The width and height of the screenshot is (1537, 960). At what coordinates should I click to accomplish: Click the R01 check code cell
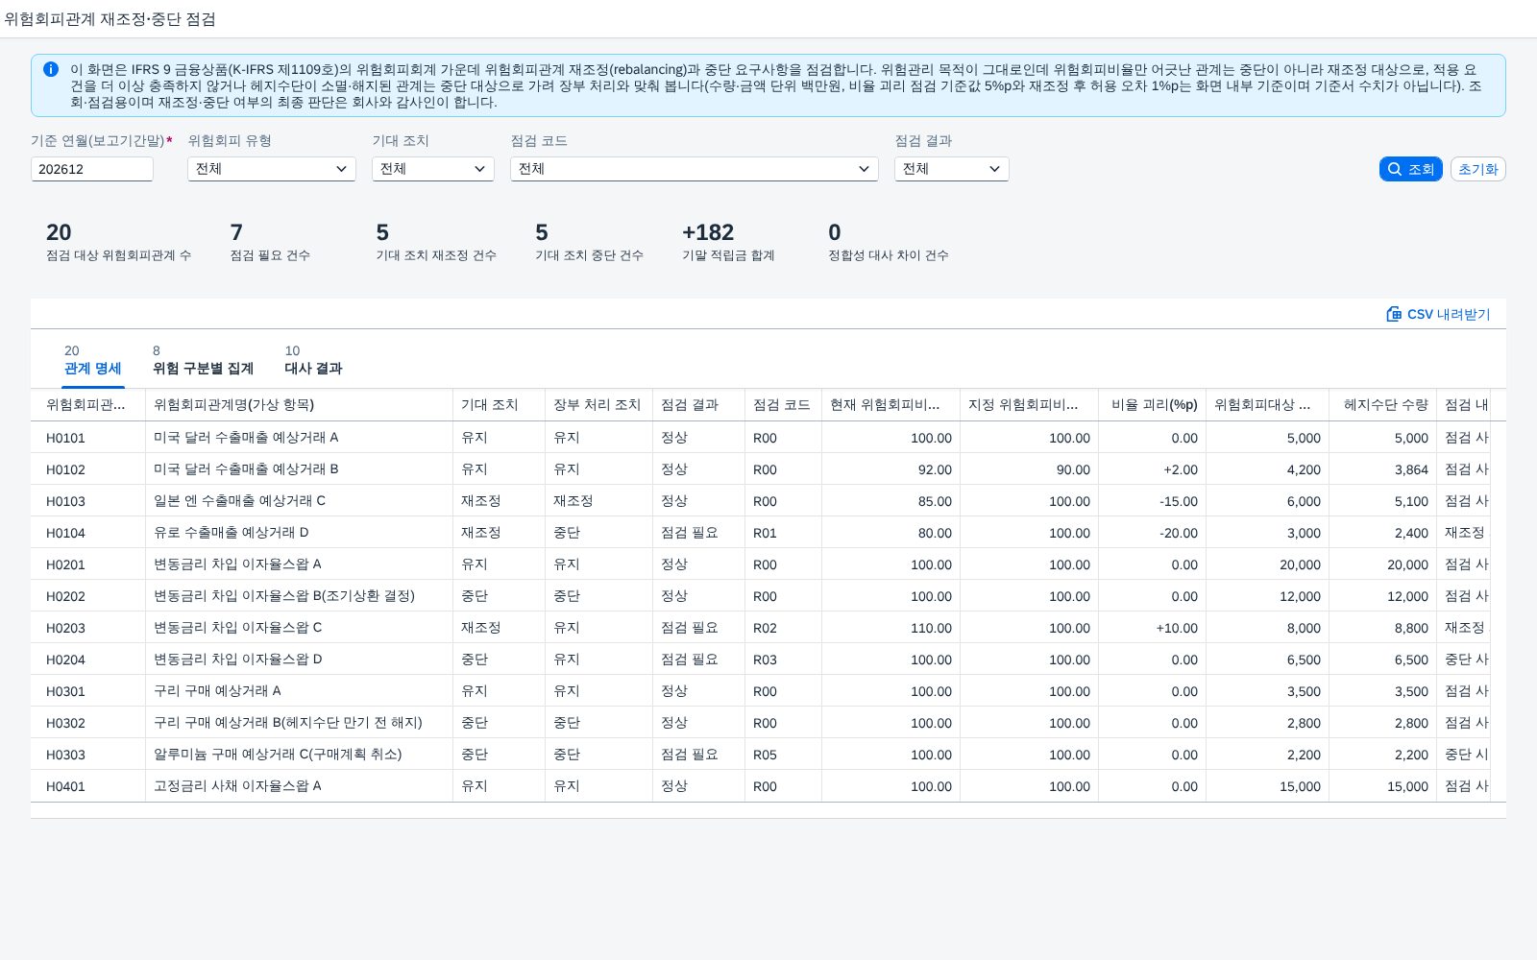765,533
